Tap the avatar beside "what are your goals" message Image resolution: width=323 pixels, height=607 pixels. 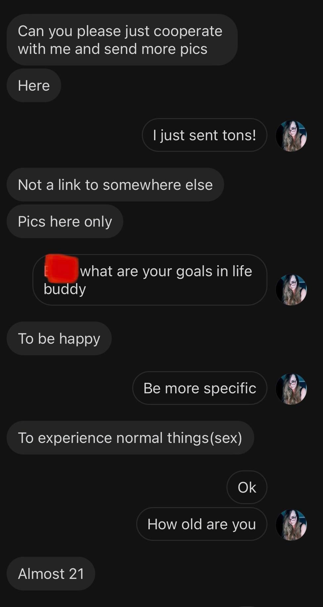[291, 289]
